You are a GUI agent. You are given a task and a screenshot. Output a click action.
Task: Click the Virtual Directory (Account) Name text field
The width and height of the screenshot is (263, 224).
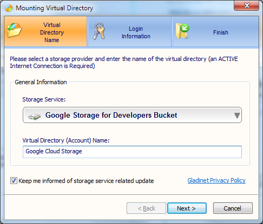132,152
